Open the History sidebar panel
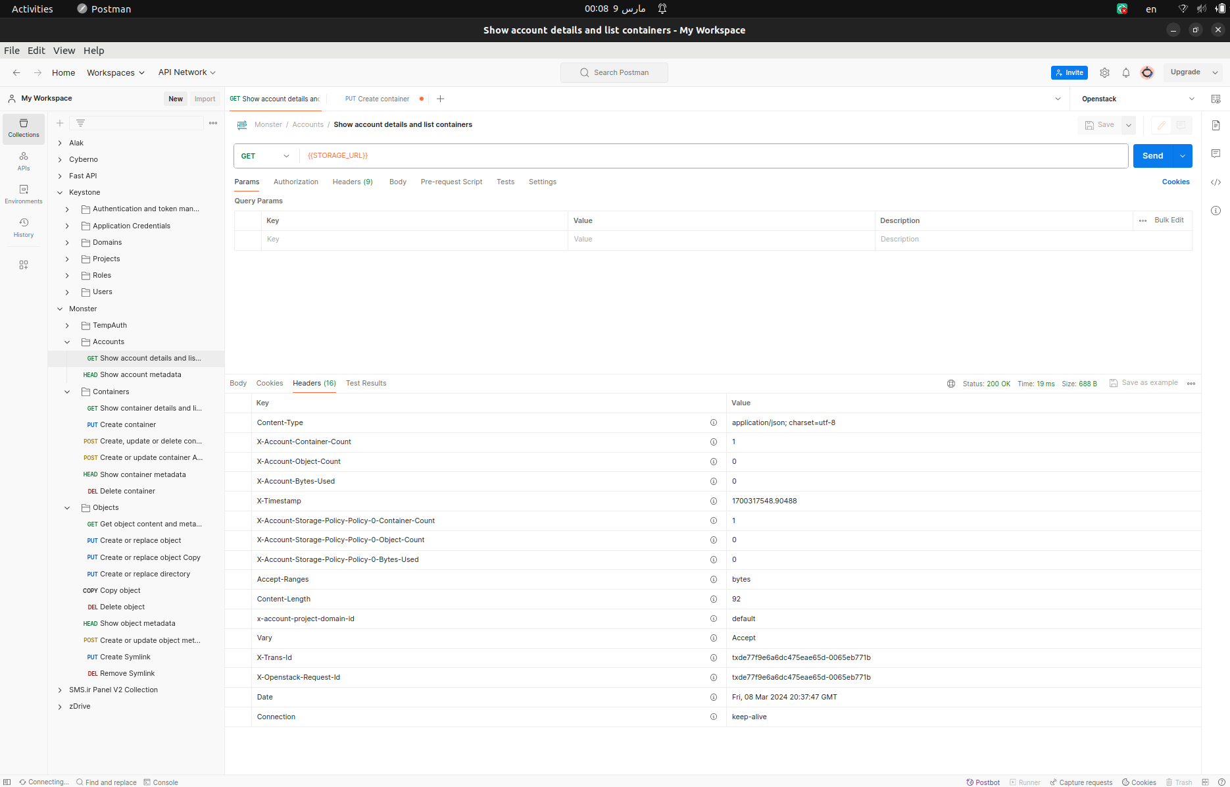 (x=24, y=228)
